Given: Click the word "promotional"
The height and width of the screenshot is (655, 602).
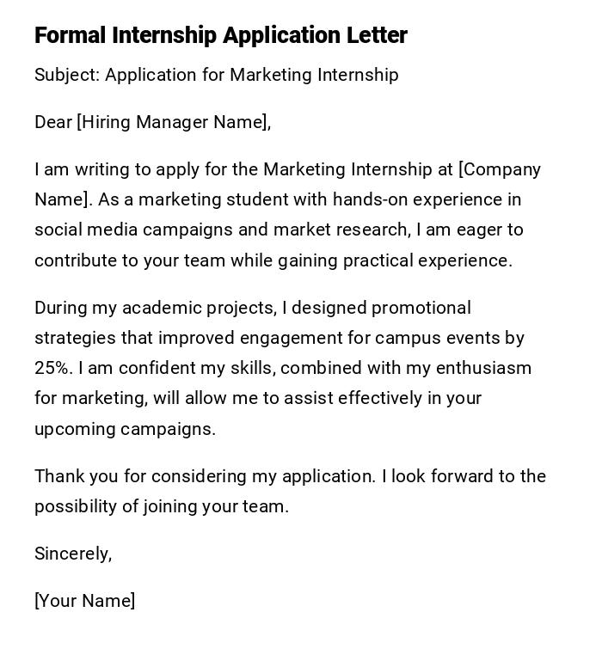Looking at the screenshot, I should point(419,308).
